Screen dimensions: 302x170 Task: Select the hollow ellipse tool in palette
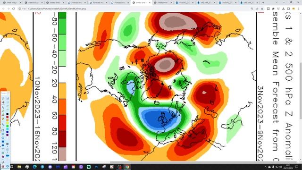pos(3,137)
